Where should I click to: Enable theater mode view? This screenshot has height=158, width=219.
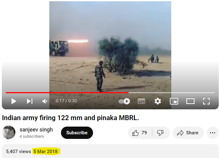[190, 101]
